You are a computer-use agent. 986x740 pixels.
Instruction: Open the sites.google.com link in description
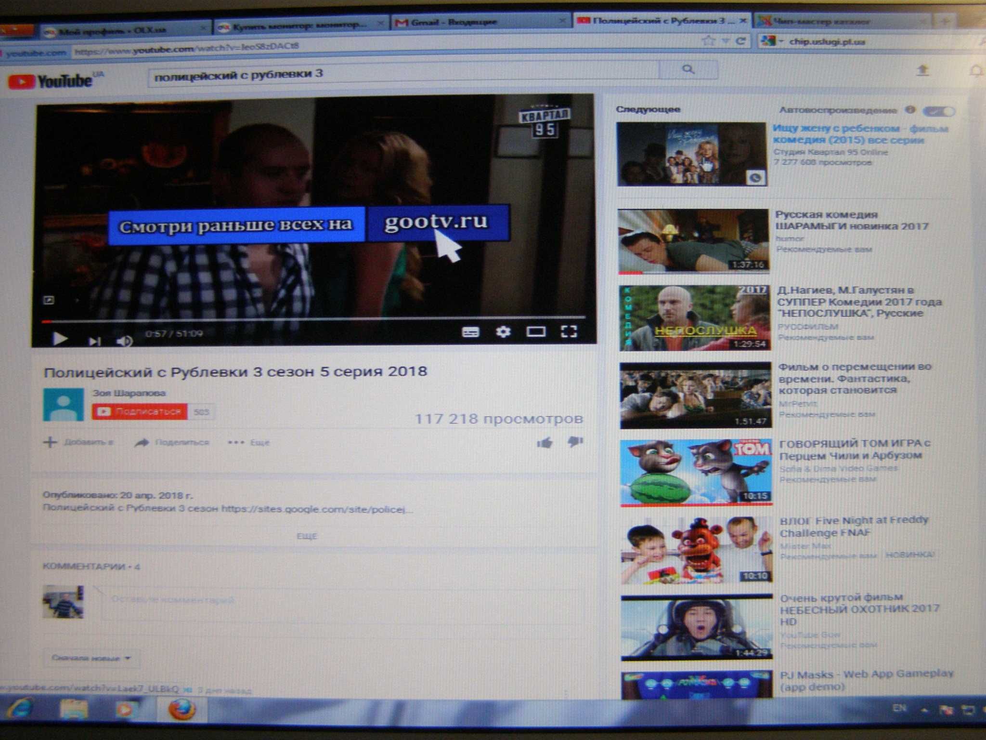317,509
